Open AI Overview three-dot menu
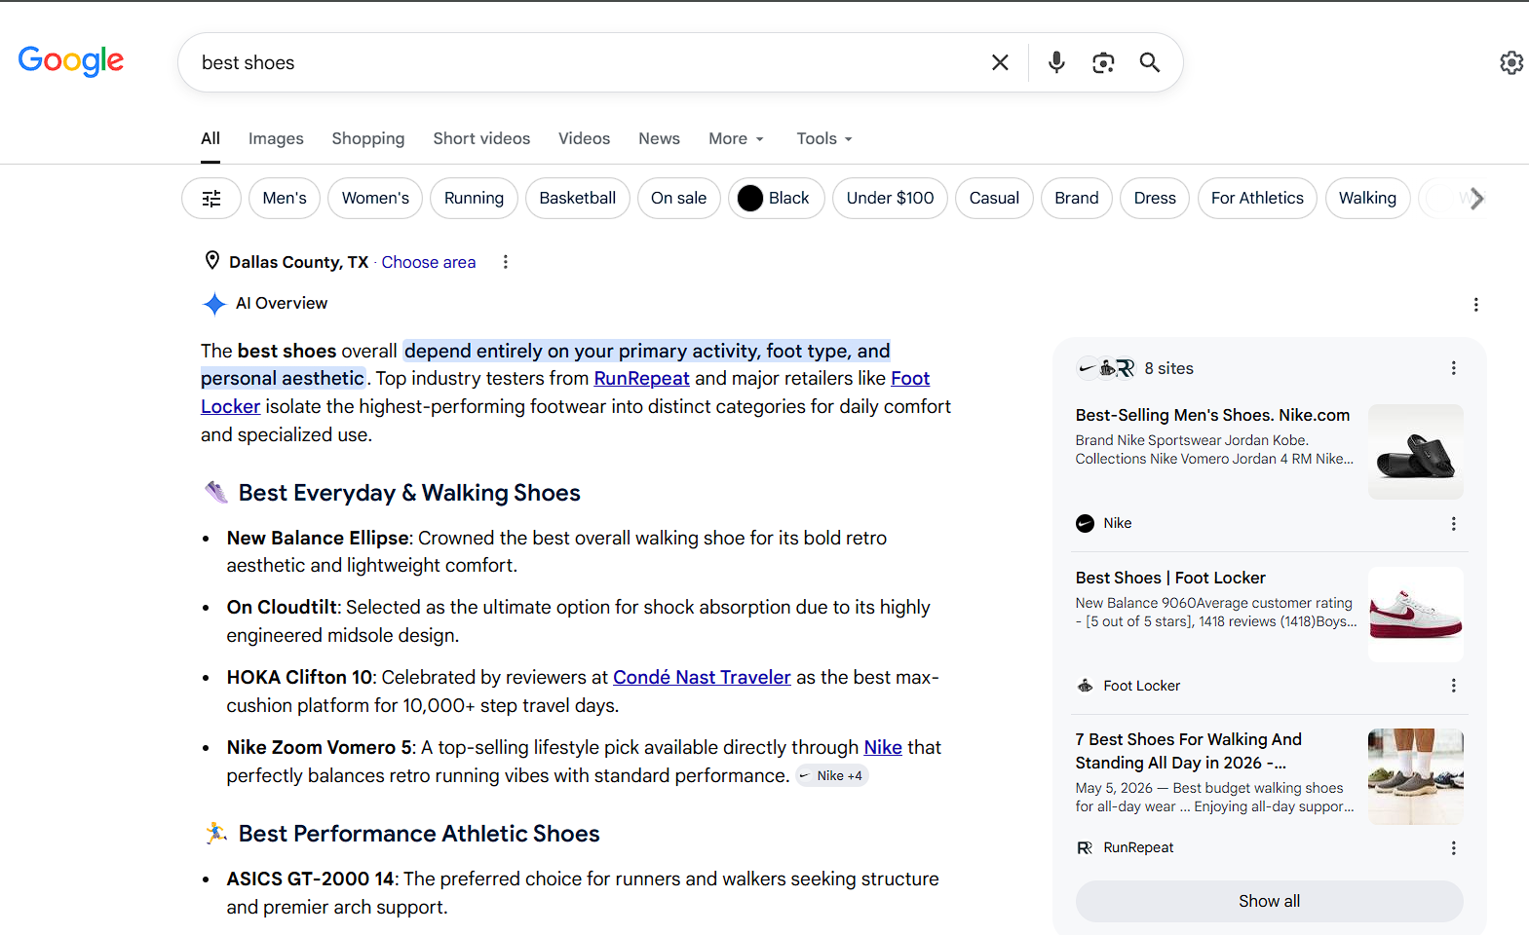Image resolution: width=1529 pixels, height=935 pixels. pos(1476,305)
